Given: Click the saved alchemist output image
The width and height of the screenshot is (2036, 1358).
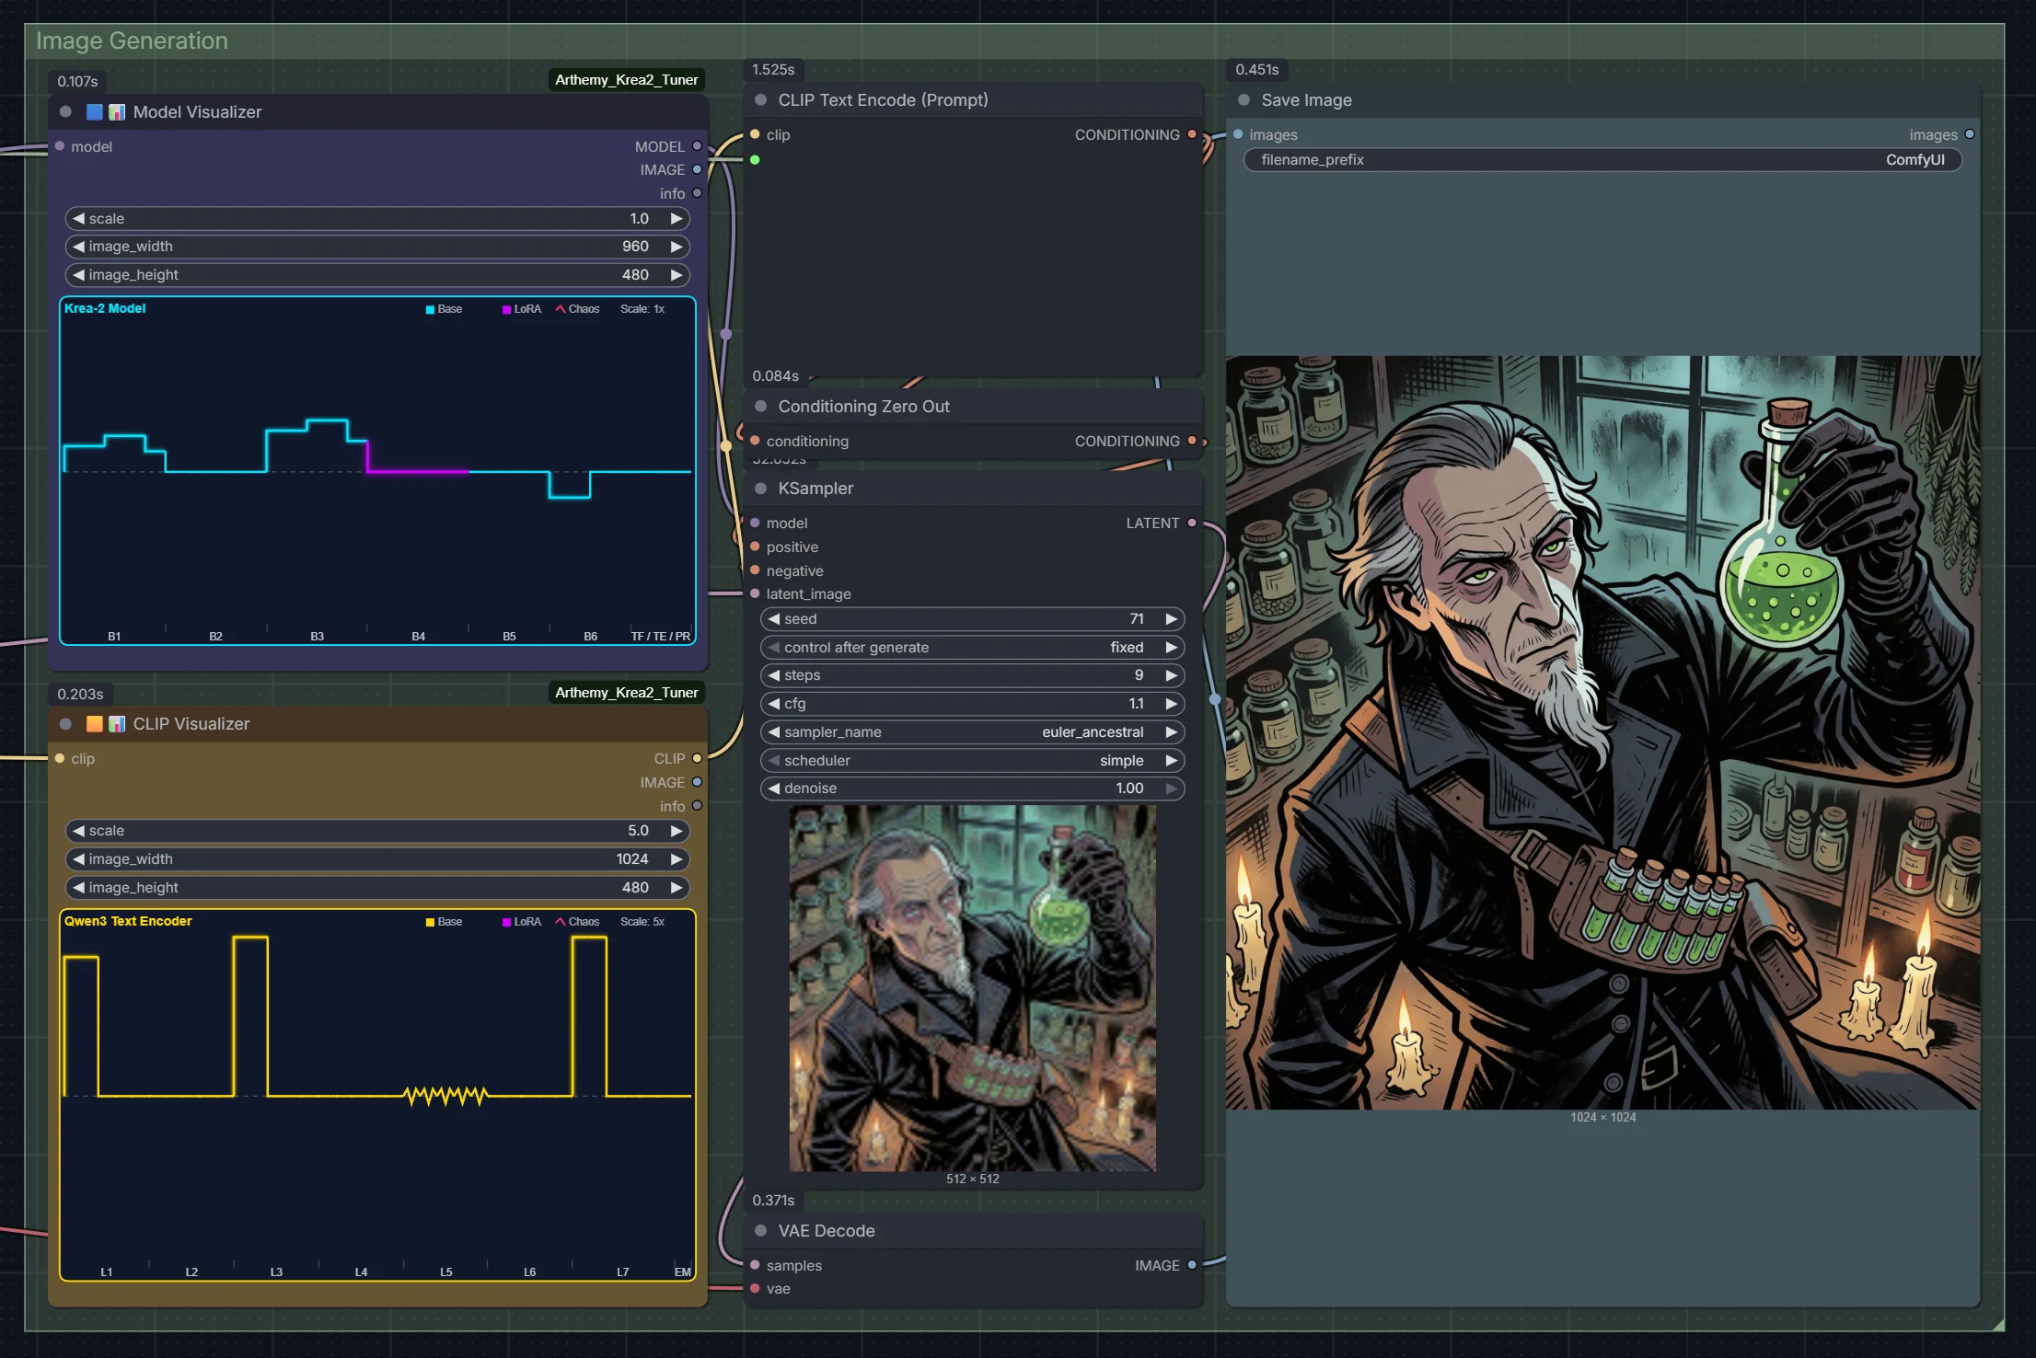Looking at the screenshot, I should pyautogui.click(x=1602, y=732).
